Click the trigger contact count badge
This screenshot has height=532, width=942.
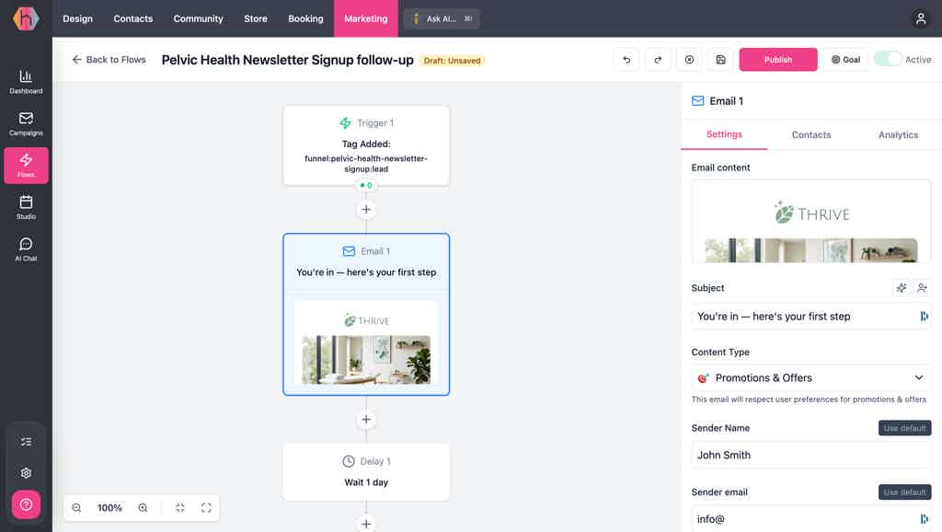tap(366, 185)
